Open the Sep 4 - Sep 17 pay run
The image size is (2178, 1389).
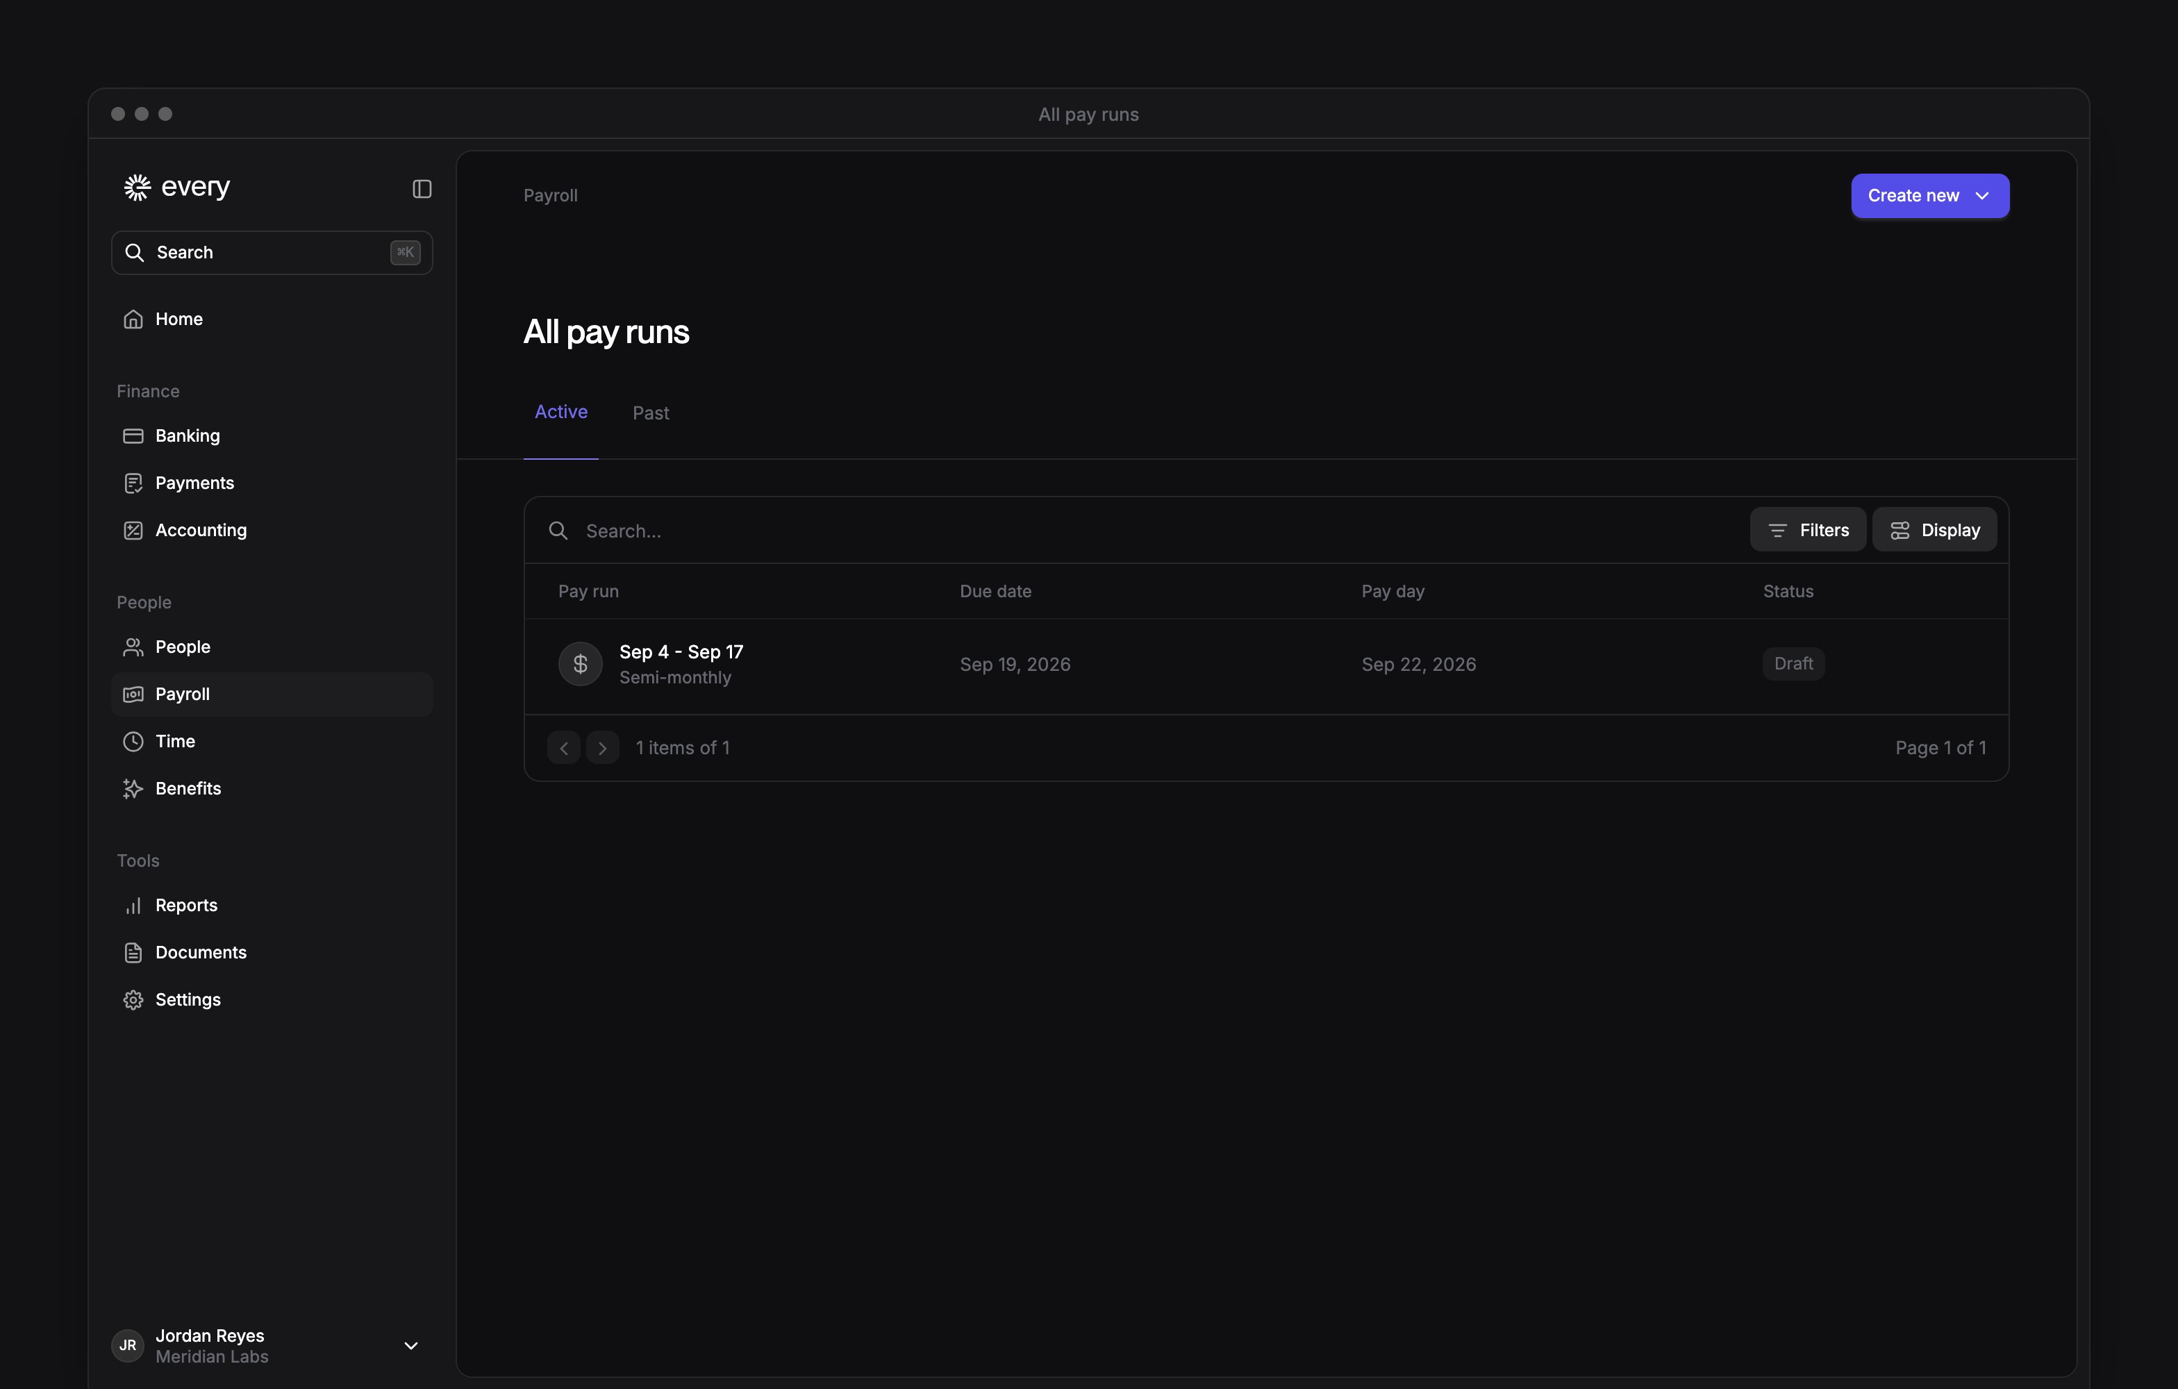[1265, 665]
